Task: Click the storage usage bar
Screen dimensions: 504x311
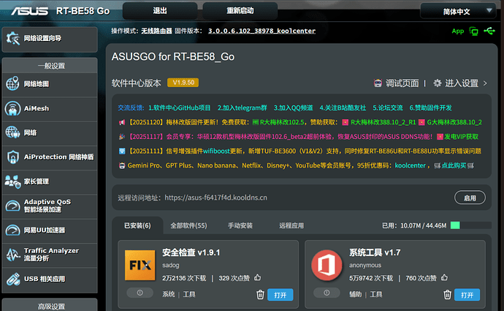Action: 471,225
